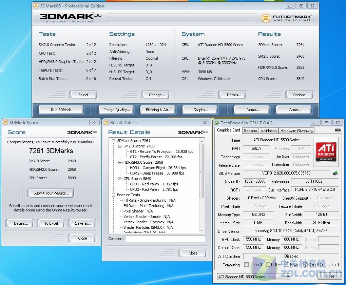Uncheck the DirectCompute 5.0 checkbox
The width and height of the screenshot is (346, 285).
[x=305, y=265]
